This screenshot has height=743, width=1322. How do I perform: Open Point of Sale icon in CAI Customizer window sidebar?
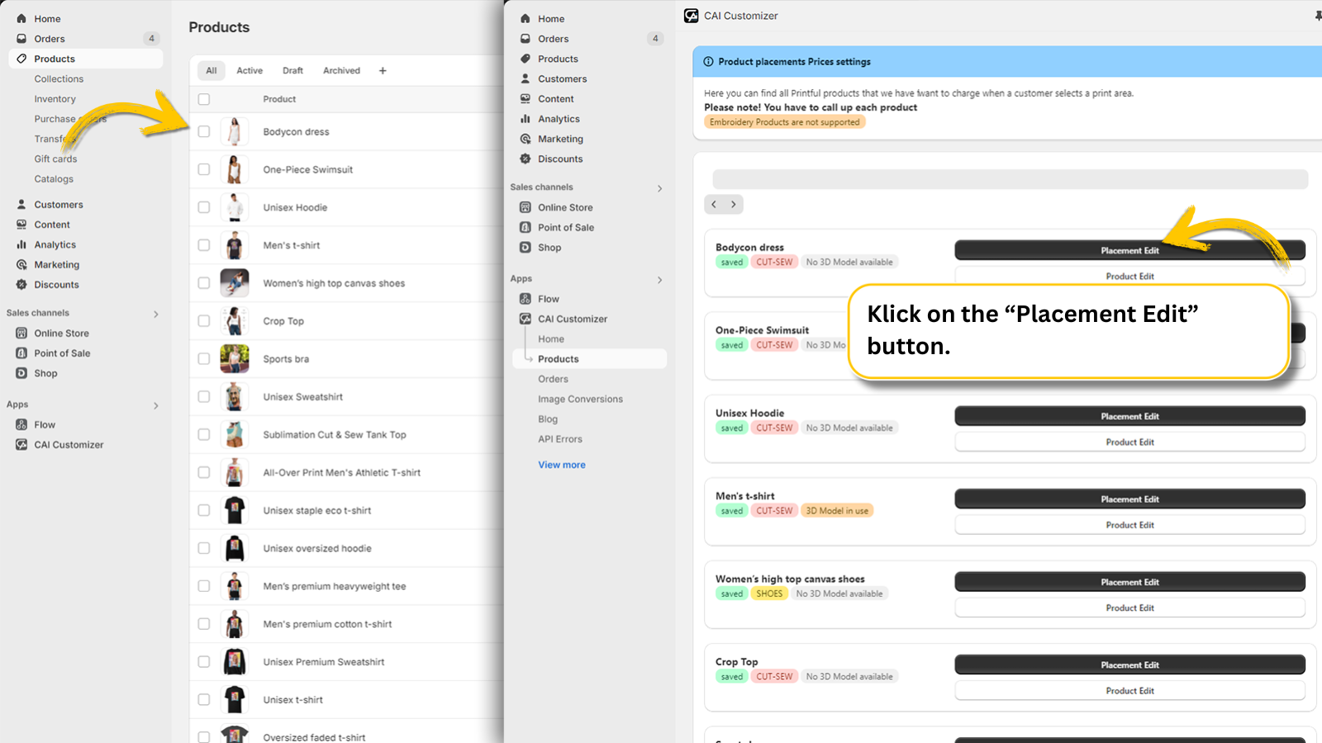click(x=525, y=228)
